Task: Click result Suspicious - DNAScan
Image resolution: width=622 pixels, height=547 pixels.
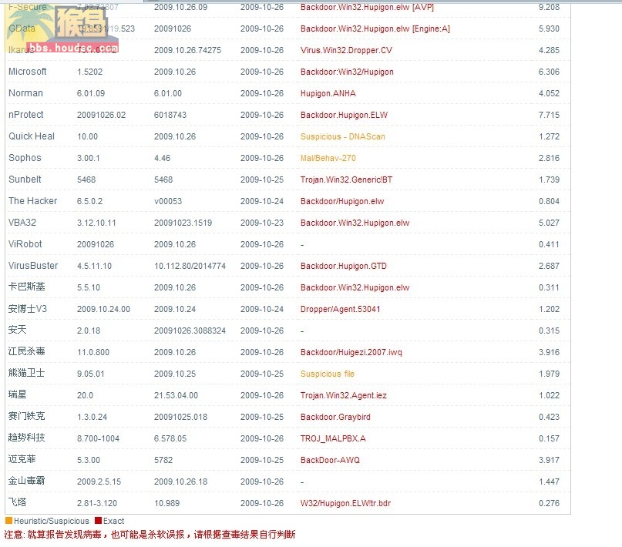Action: click(342, 136)
